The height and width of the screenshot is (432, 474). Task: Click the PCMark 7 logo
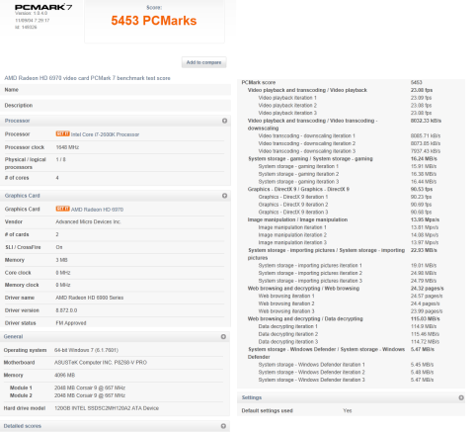[x=43, y=7]
